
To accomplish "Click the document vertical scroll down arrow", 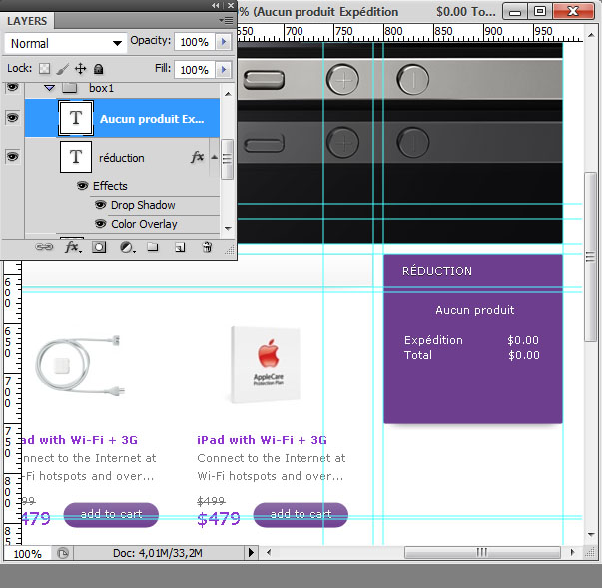I will 591,535.
